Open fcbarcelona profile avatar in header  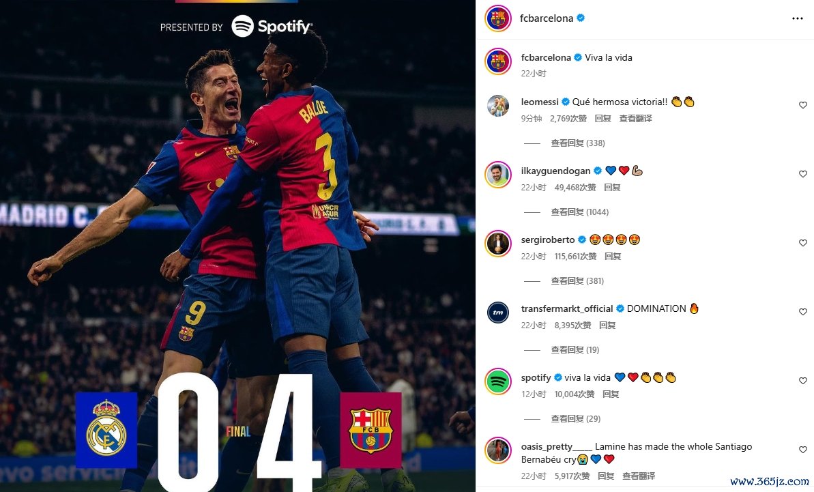pos(498,18)
